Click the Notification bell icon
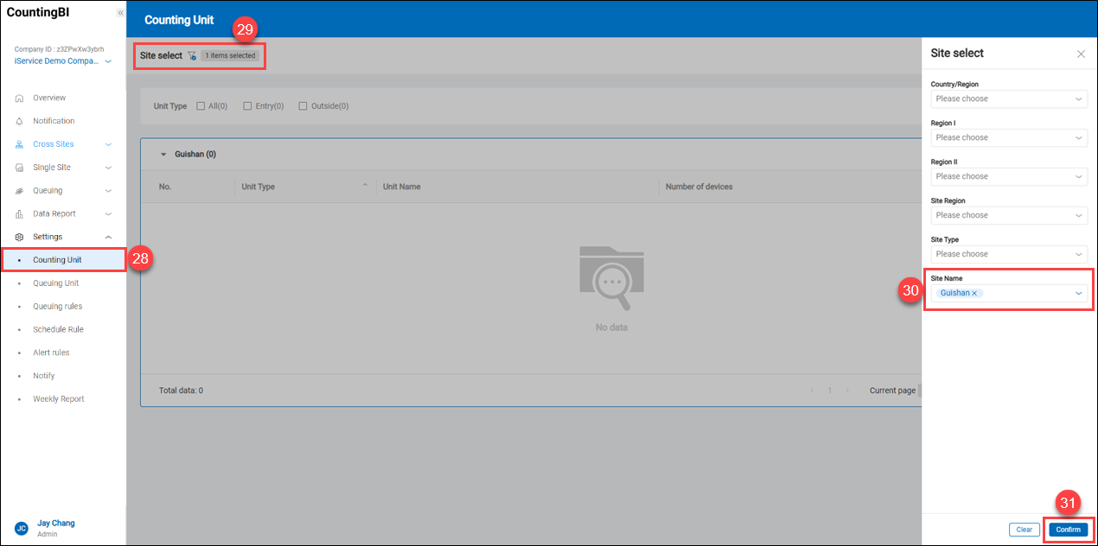Screen dimensions: 1098x546 point(20,121)
